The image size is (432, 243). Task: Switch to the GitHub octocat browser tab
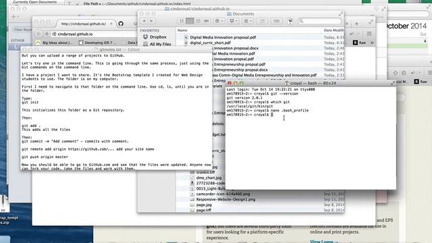121,24
